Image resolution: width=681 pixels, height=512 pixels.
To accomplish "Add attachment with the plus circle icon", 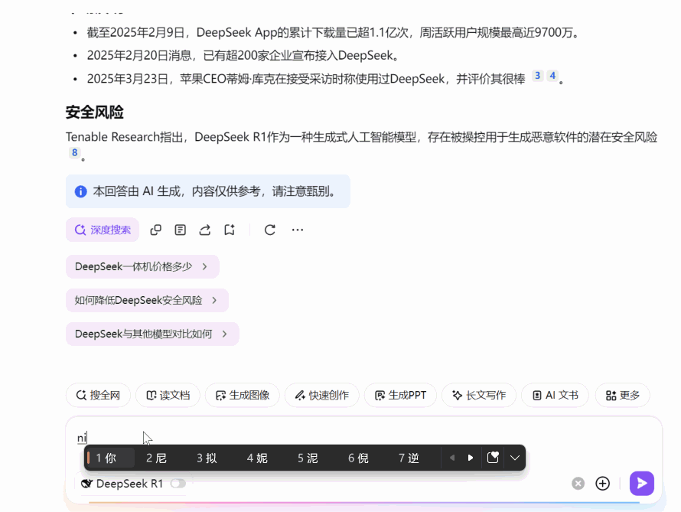I will 602,484.
